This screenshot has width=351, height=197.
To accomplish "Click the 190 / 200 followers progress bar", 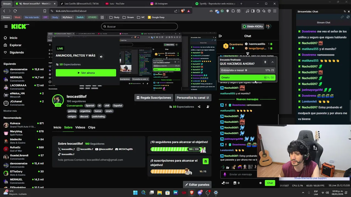I will point(178,149).
